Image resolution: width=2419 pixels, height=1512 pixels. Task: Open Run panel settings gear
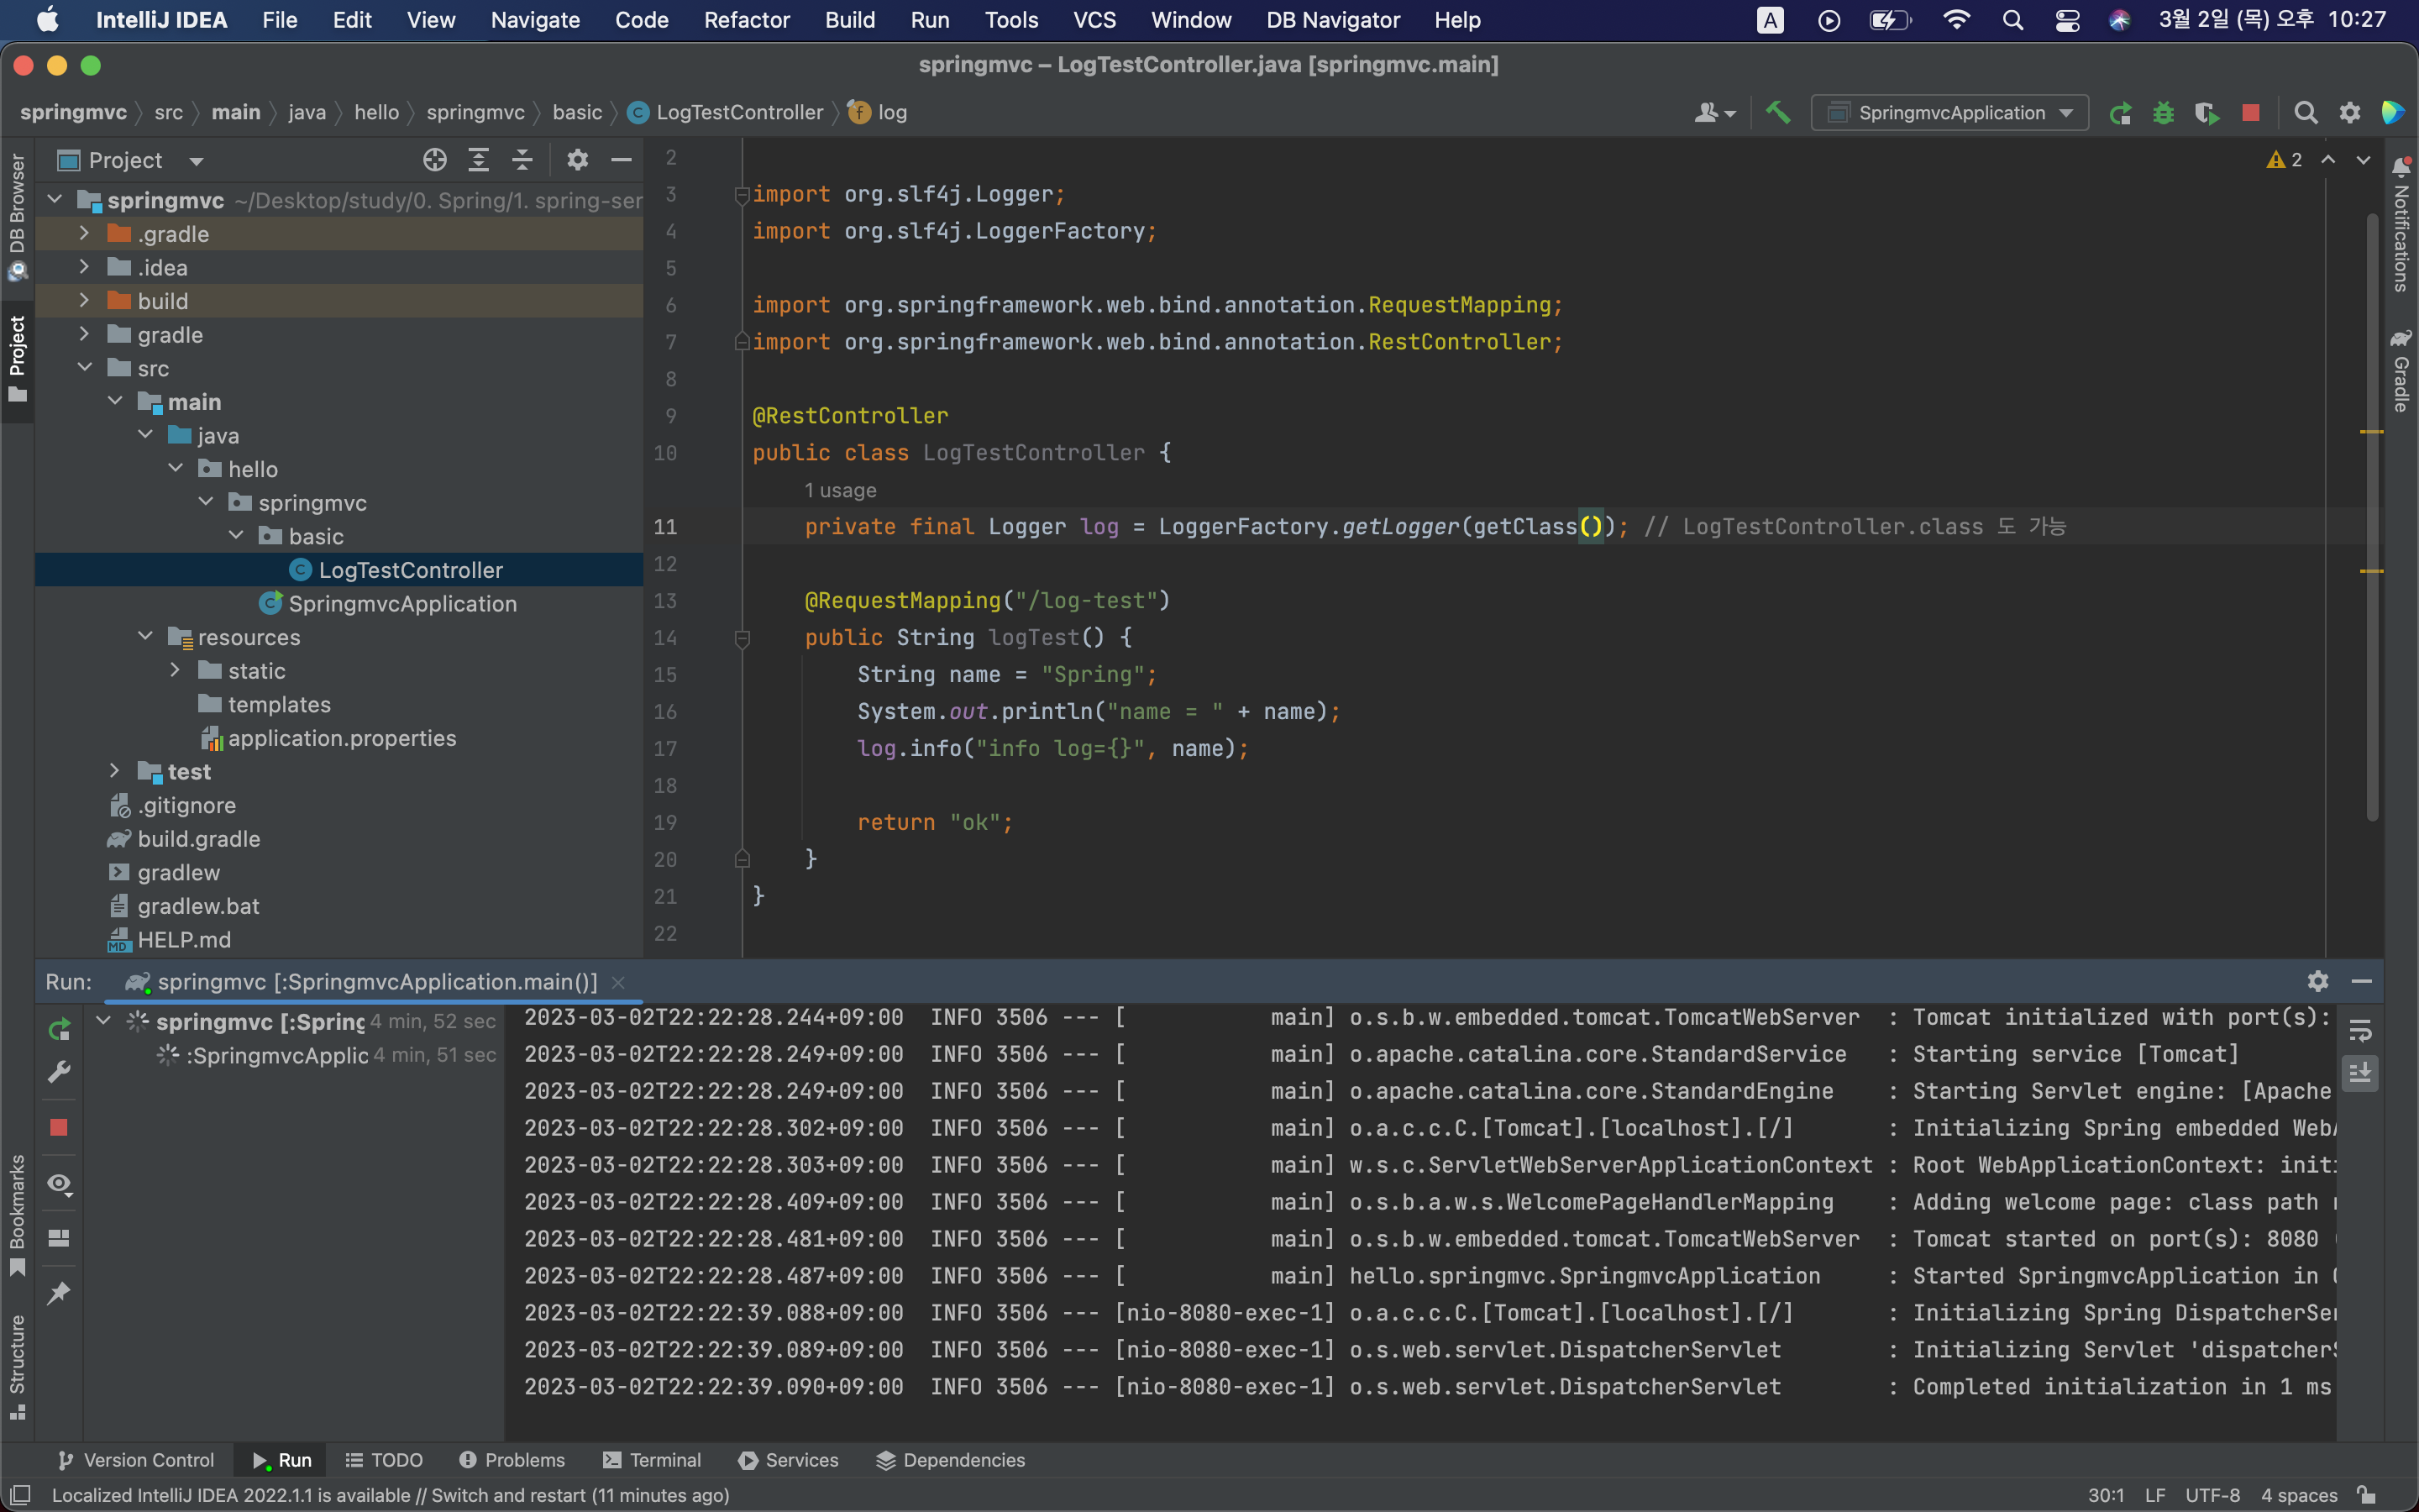click(x=2318, y=982)
